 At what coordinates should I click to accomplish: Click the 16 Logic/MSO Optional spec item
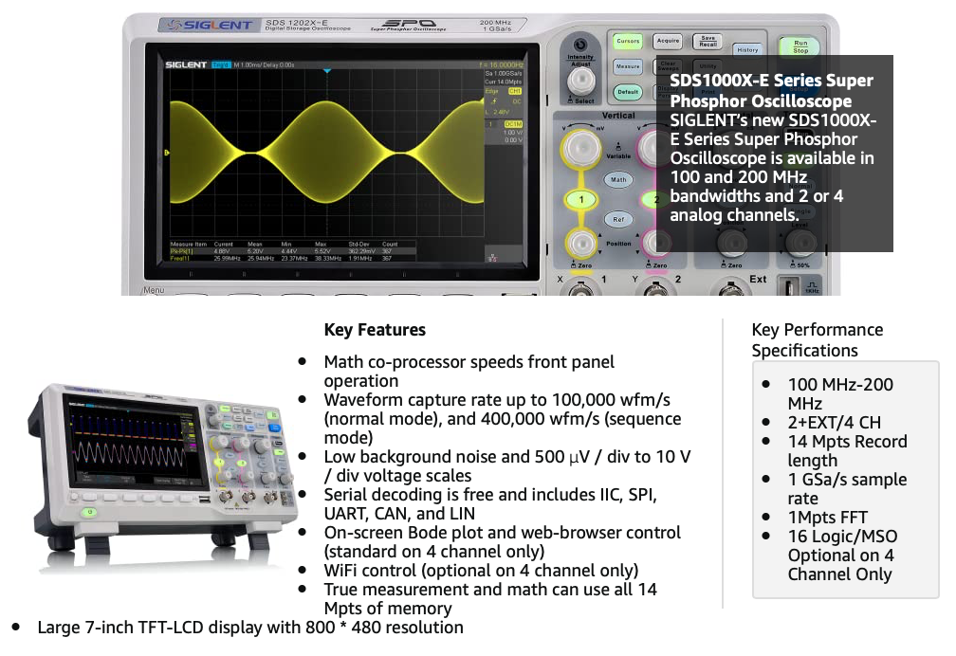842,555
